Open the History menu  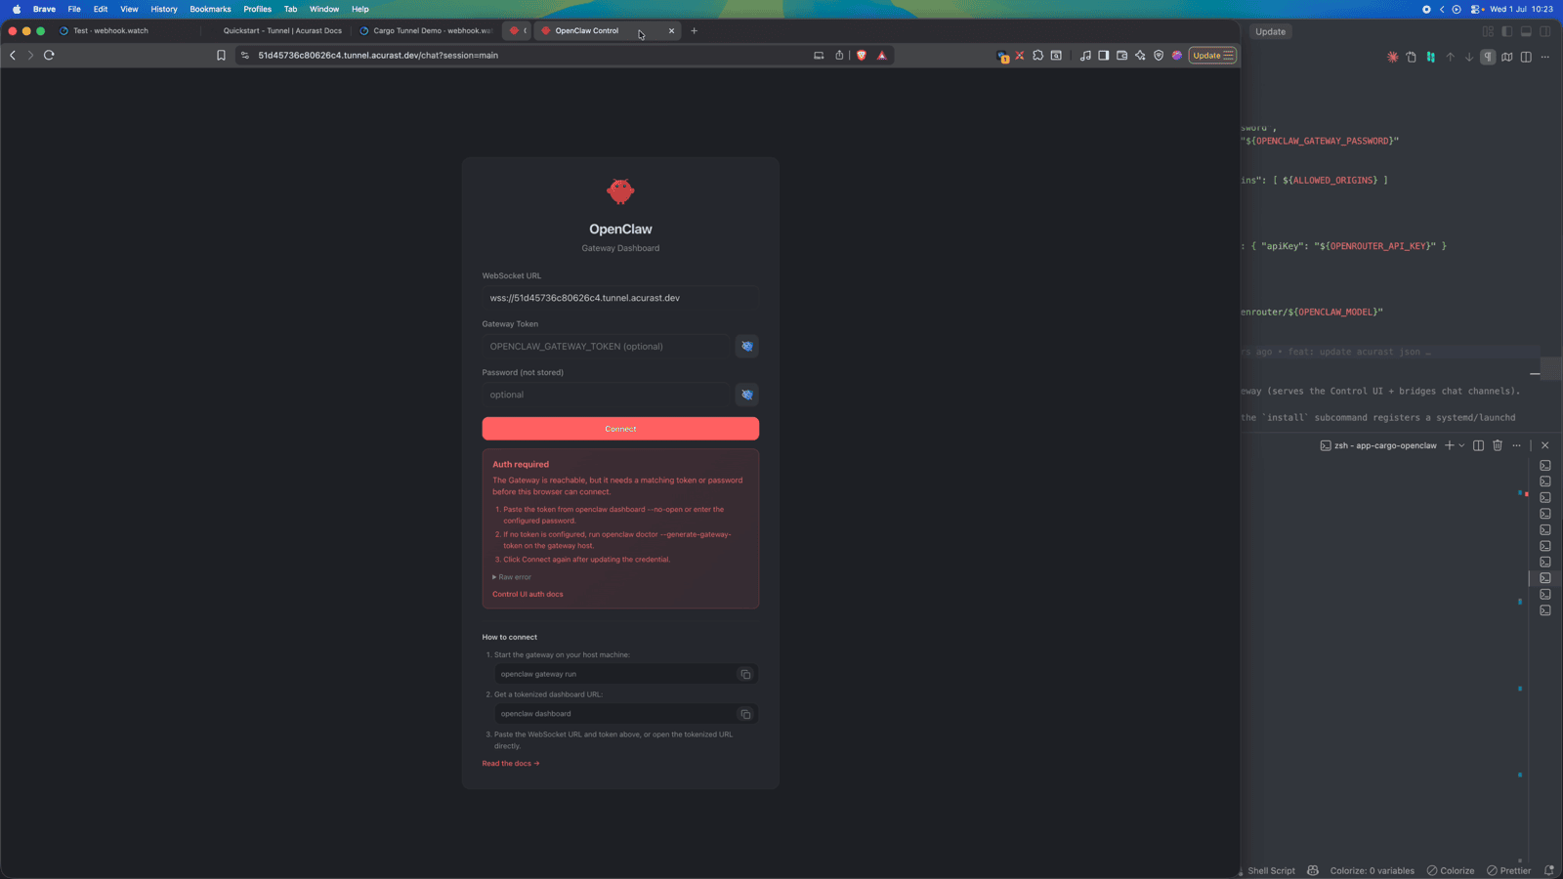[x=164, y=9]
